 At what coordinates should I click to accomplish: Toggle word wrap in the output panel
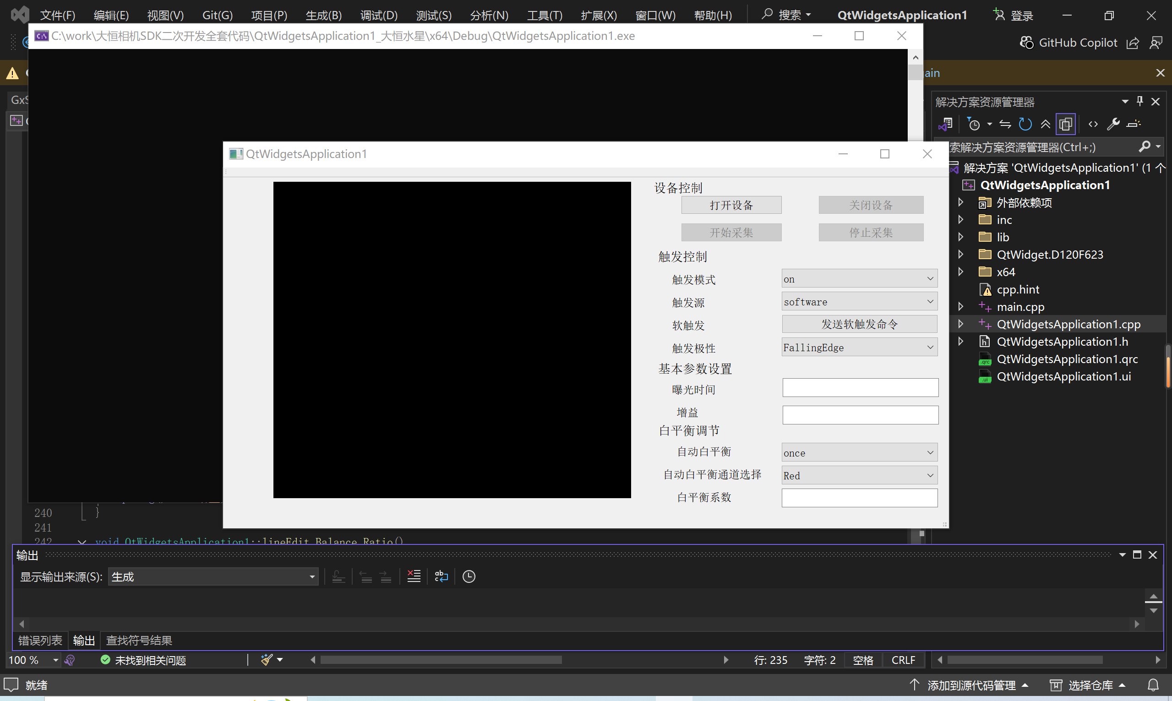click(x=441, y=576)
